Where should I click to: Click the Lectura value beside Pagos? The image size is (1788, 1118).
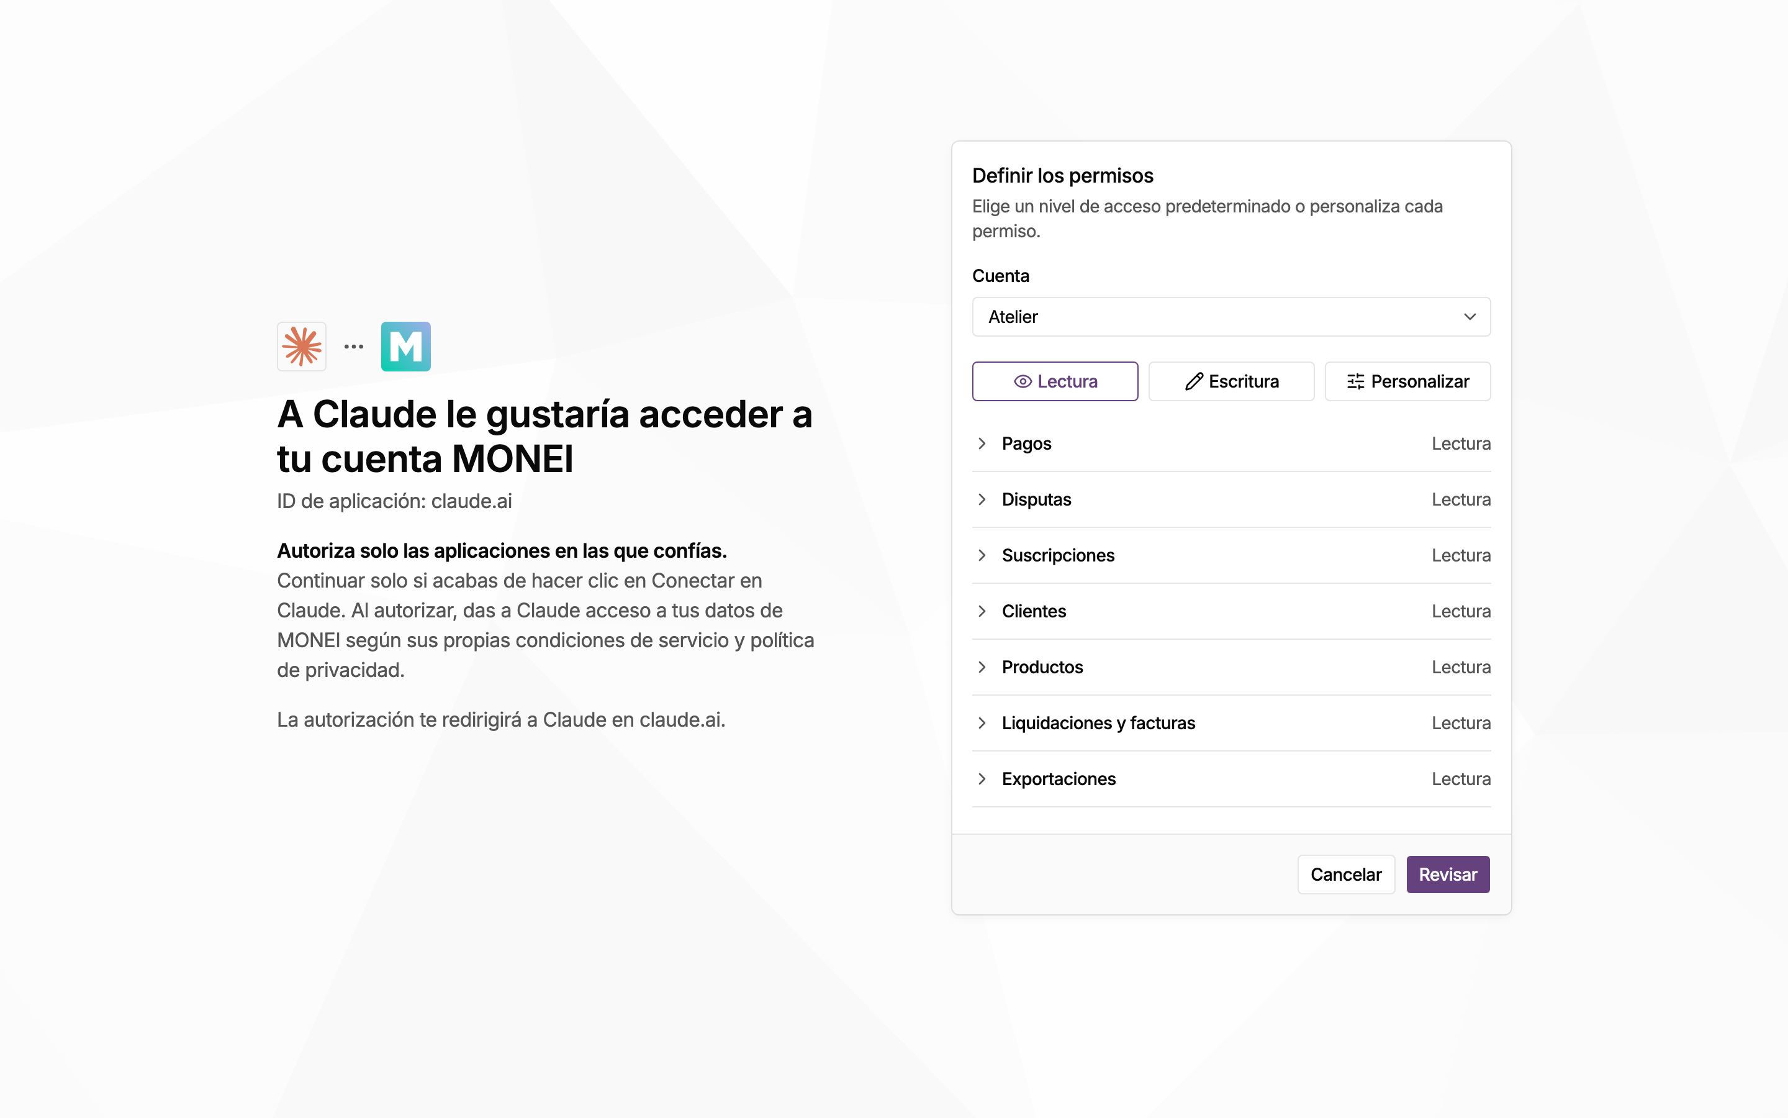pos(1461,443)
